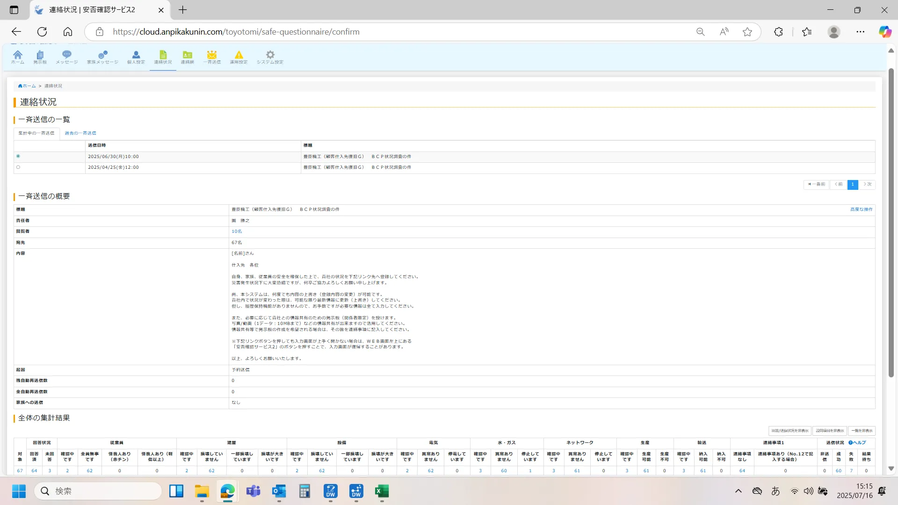Open the 64 回答済 count link
The width and height of the screenshot is (898, 505).
pos(34,471)
